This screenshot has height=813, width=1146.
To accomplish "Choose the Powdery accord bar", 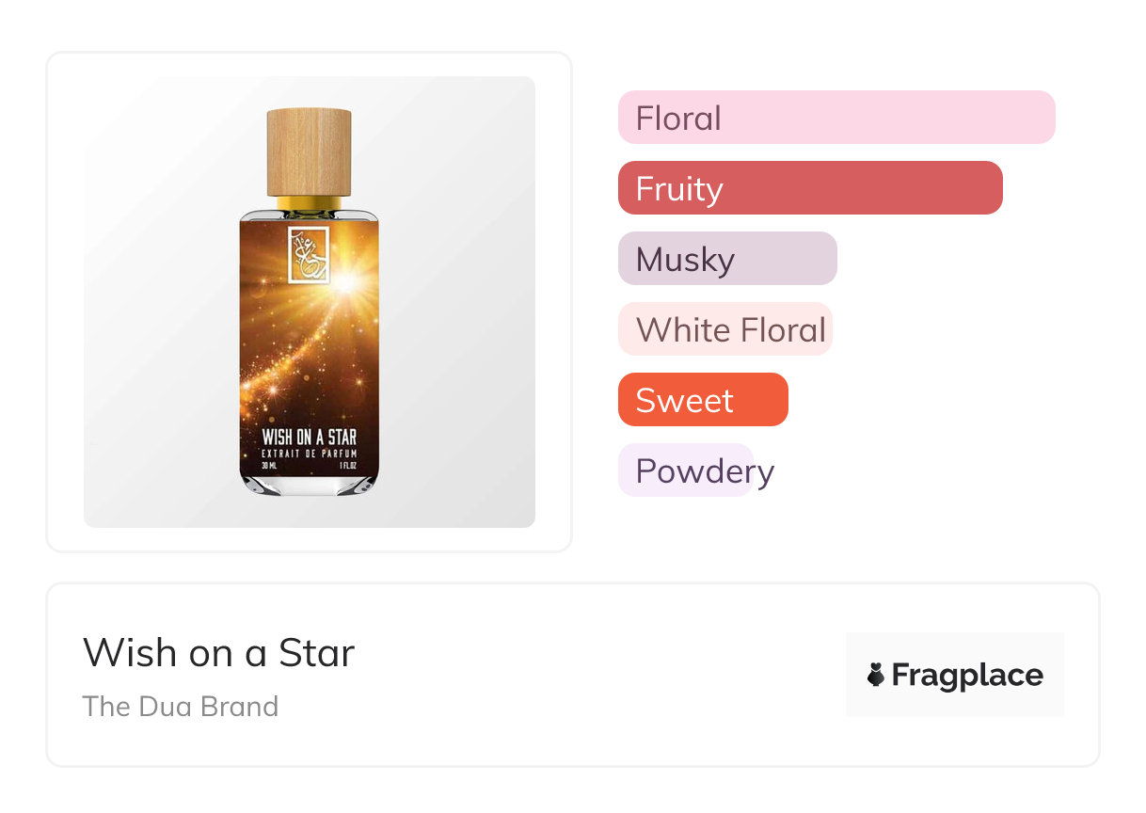I will pos(687,470).
